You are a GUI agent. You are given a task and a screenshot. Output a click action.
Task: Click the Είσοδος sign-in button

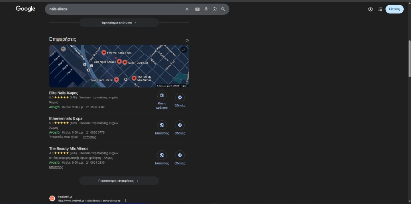(x=395, y=9)
